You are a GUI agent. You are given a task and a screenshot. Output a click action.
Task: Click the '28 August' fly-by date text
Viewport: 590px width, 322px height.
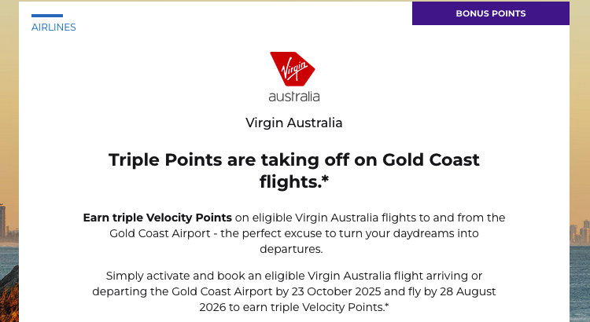(x=467, y=291)
